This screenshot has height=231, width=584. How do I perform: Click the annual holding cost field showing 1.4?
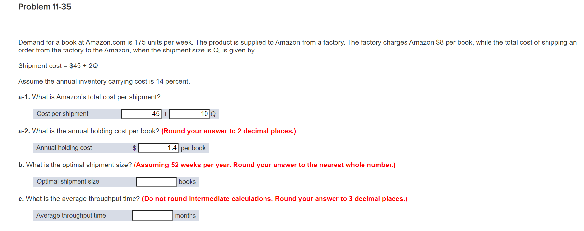point(159,148)
